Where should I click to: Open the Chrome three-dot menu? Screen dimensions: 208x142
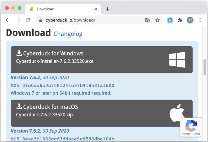tap(200, 20)
